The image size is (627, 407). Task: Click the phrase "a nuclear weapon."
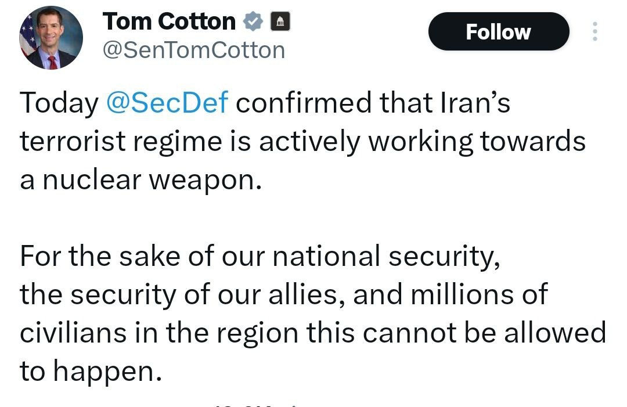click(x=138, y=180)
